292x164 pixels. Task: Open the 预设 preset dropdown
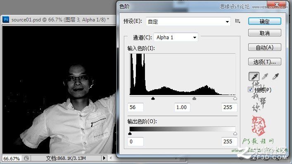pos(188,21)
